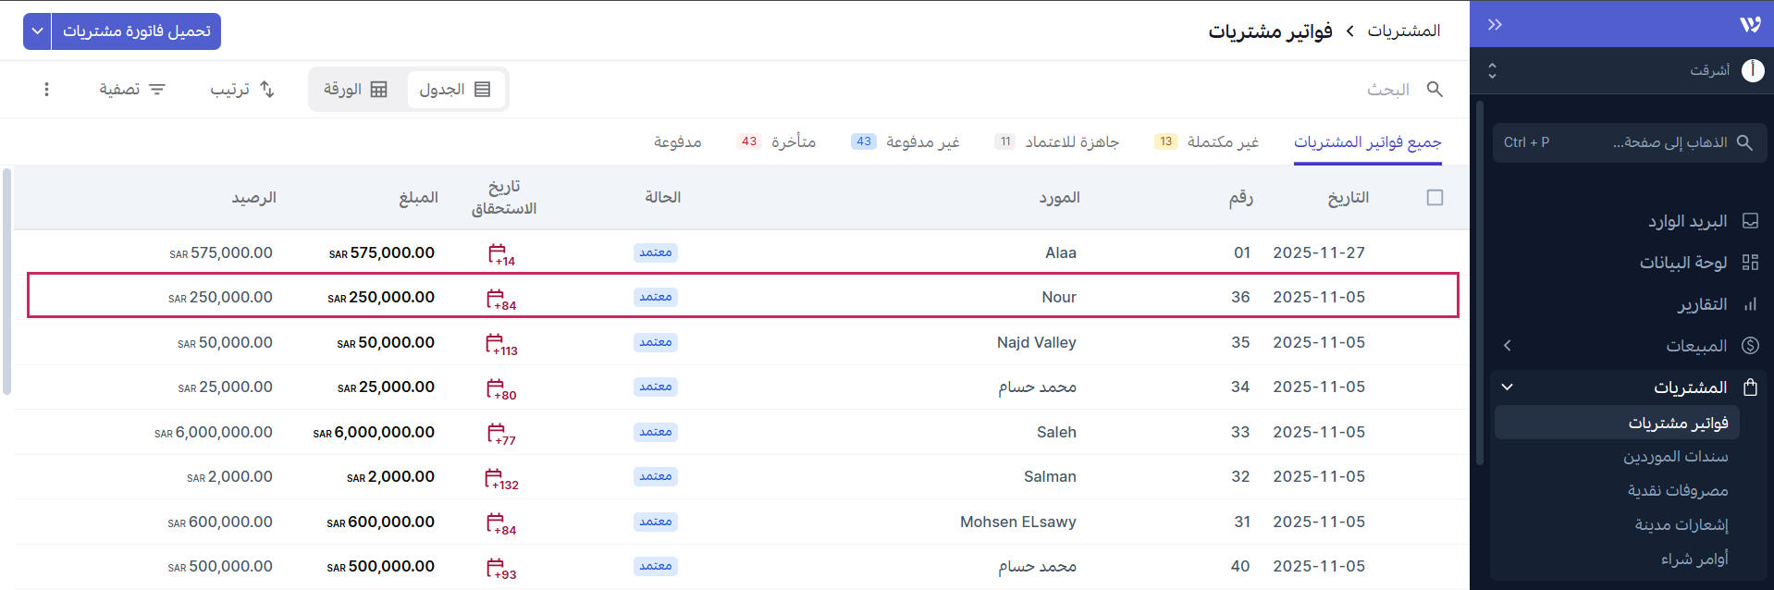Image resolution: width=1774 pixels, height=590 pixels.
Task: Click the due date calendar icon for Alaa
Action: 498,252
